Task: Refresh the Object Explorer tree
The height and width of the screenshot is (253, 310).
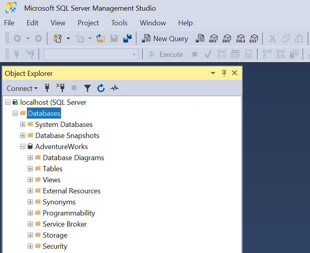Action: tap(101, 88)
